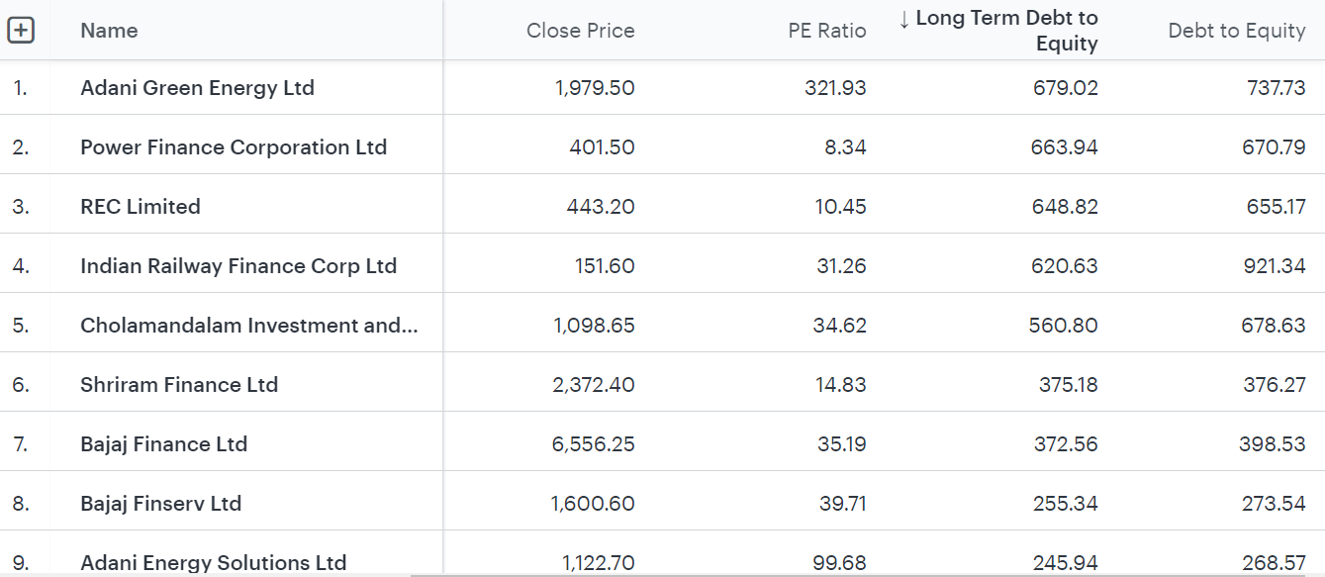The image size is (1325, 577).
Task: Click the 375.18 long term debt cell
Action: pyautogui.click(x=1068, y=385)
